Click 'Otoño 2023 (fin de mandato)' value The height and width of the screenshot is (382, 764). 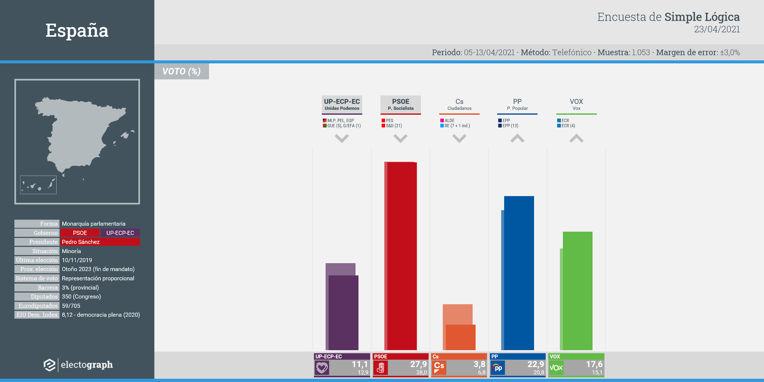pos(98,269)
